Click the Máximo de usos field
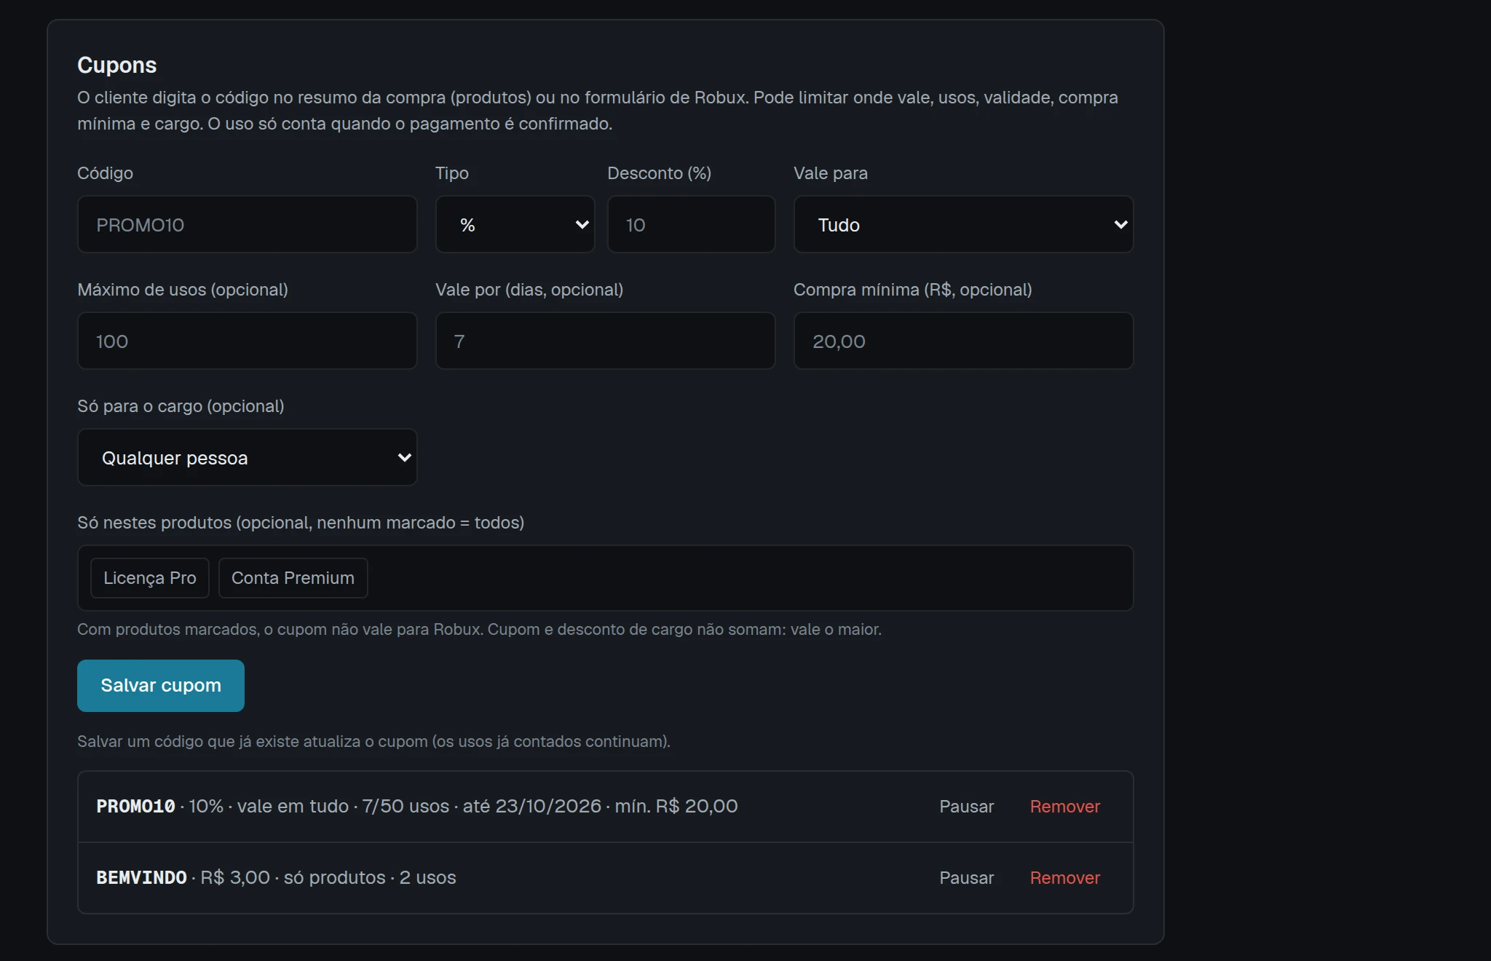This screenshot has width=1491, height=961. click(247, 341)
